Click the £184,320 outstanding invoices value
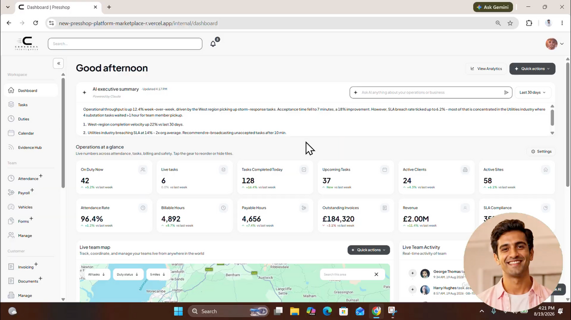 [x=338, y=219]
